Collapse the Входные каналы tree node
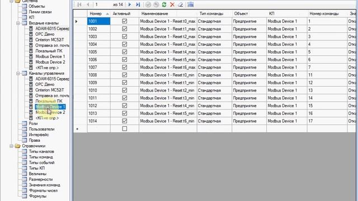Viewport: 358px width, 201px height. [18, 23]
